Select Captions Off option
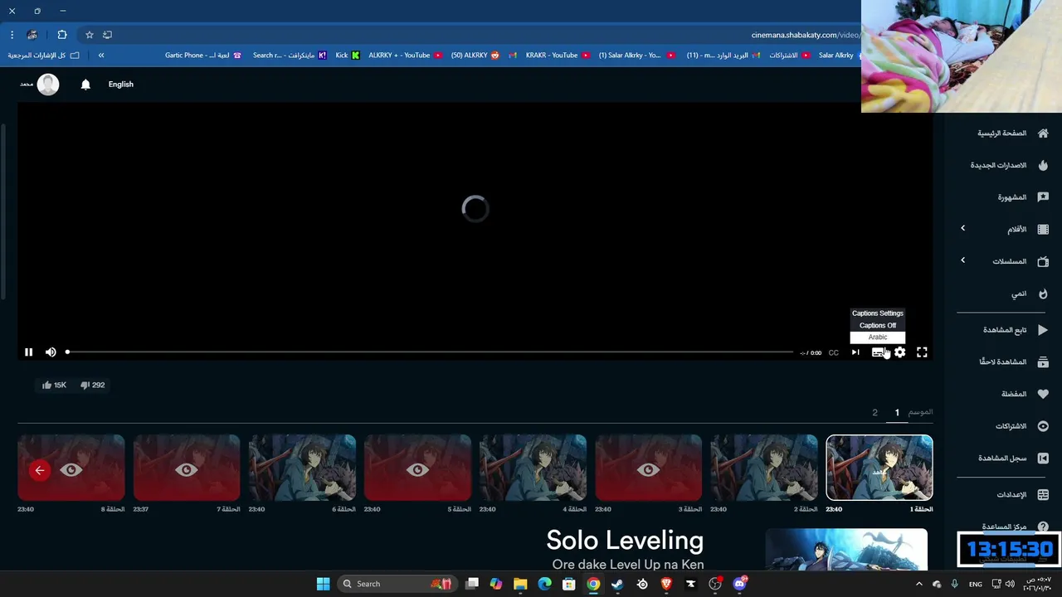Screen dimensions: 1062x597 click(878, 325)
